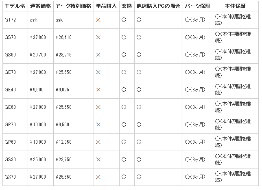Click the 本体保証 column header

pos(235,6)
